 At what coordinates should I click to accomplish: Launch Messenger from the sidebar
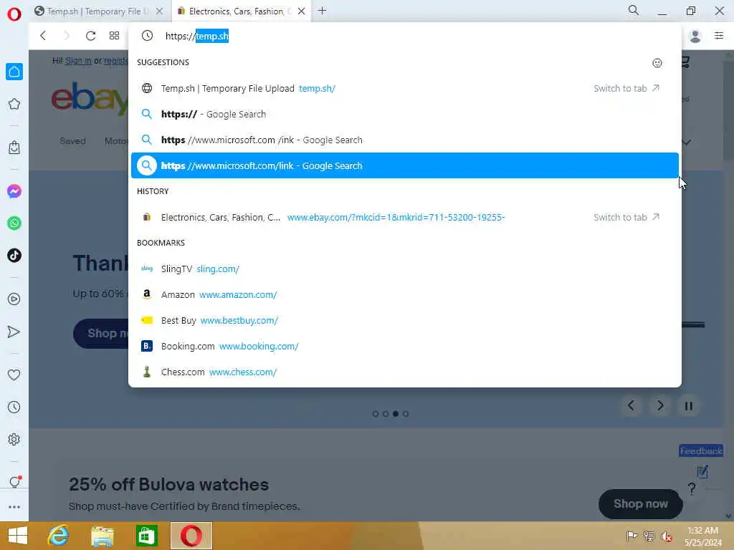coord(14,190)
